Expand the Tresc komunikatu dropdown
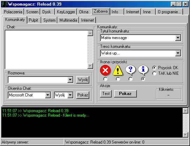Viewport: 190px width, 146px height. click(178, 53)
